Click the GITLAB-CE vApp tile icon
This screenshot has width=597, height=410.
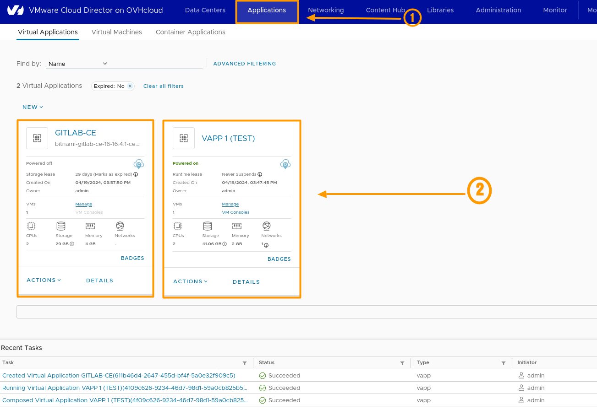coord(37,138)
